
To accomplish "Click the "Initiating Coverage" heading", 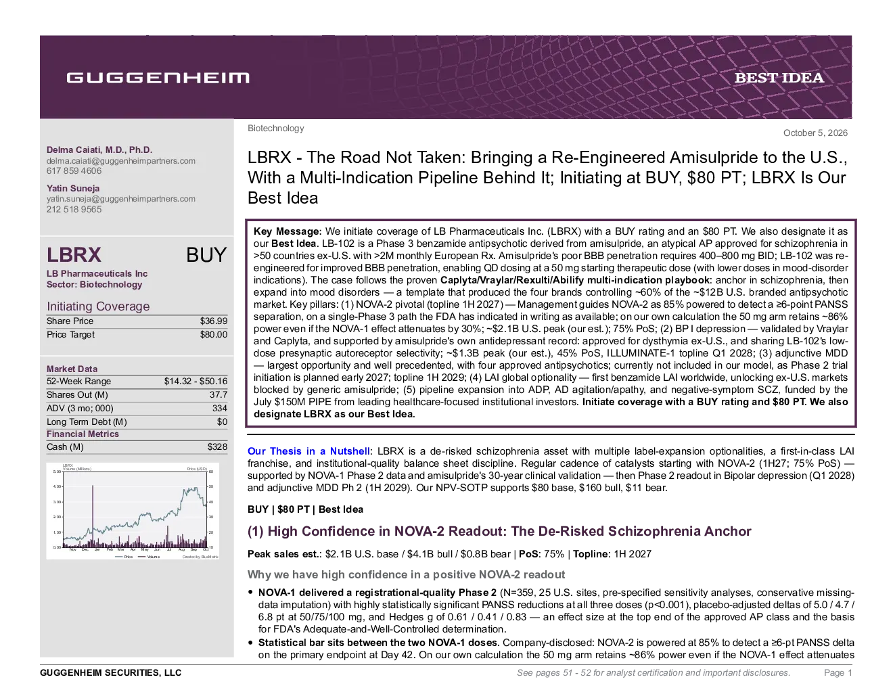I will [x=98, y=306].
